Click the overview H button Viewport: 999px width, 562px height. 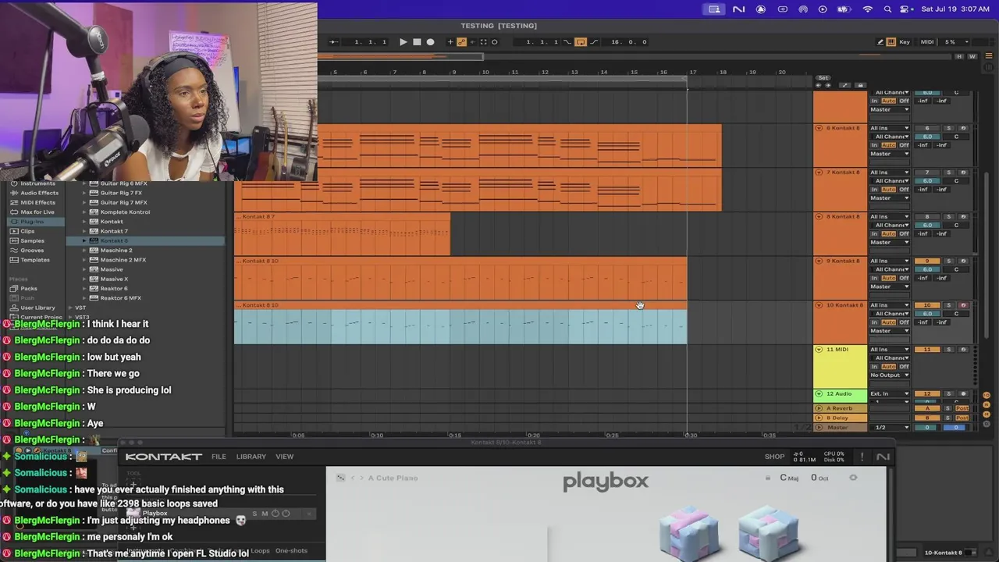pyautogui.click(x=960, y=56)
